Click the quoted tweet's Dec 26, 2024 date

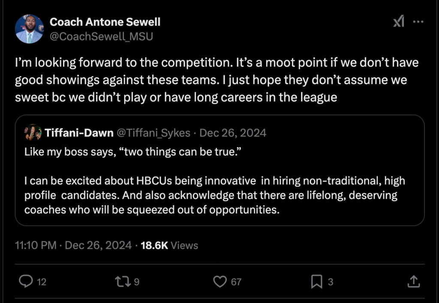[233, 133]
